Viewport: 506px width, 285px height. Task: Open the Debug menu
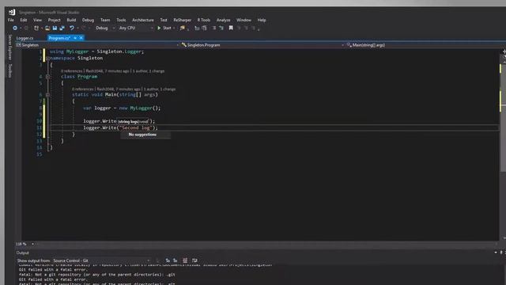[x=88, y=20]
